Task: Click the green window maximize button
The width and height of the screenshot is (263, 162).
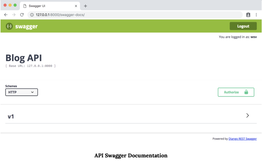Action: pos(15,5)
